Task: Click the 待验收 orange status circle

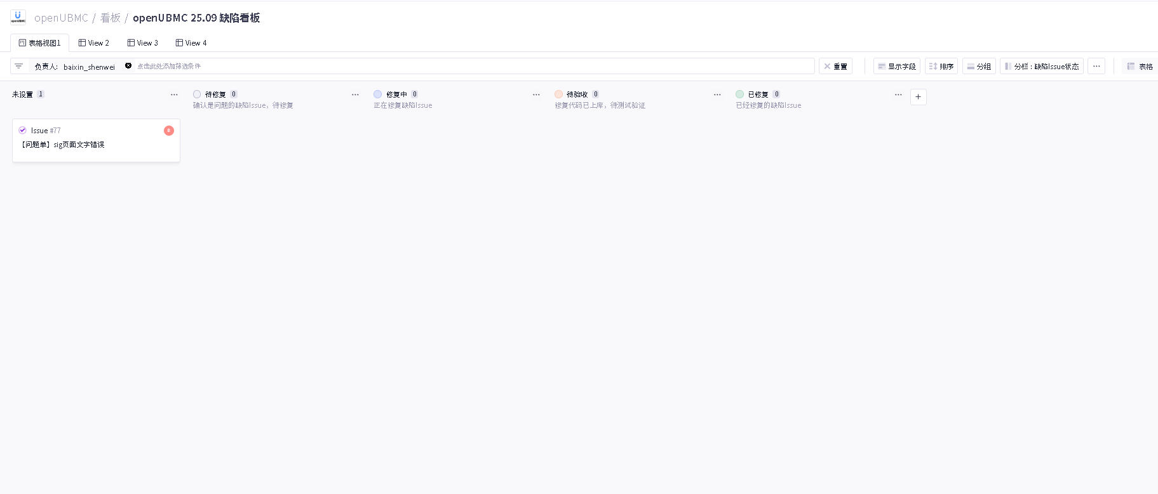Action: coord(559,94)
